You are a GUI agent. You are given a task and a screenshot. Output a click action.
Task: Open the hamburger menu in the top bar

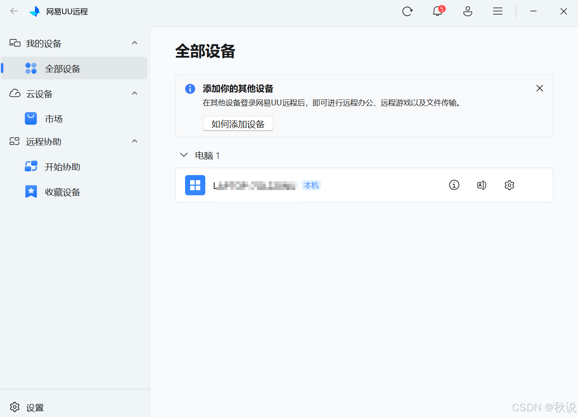pyautogui.click(x=498, y=11)
